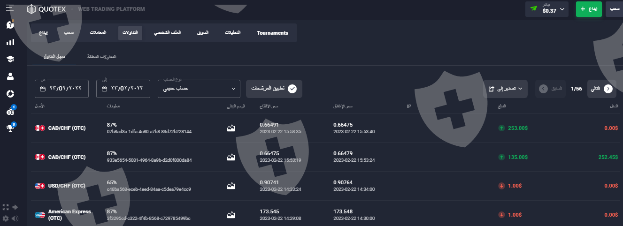Click trade ID c48ba568-eceb-4eed-84aa-c5dea79e4cc9
The height and width of the screenshot is (226, 623).
149,189
